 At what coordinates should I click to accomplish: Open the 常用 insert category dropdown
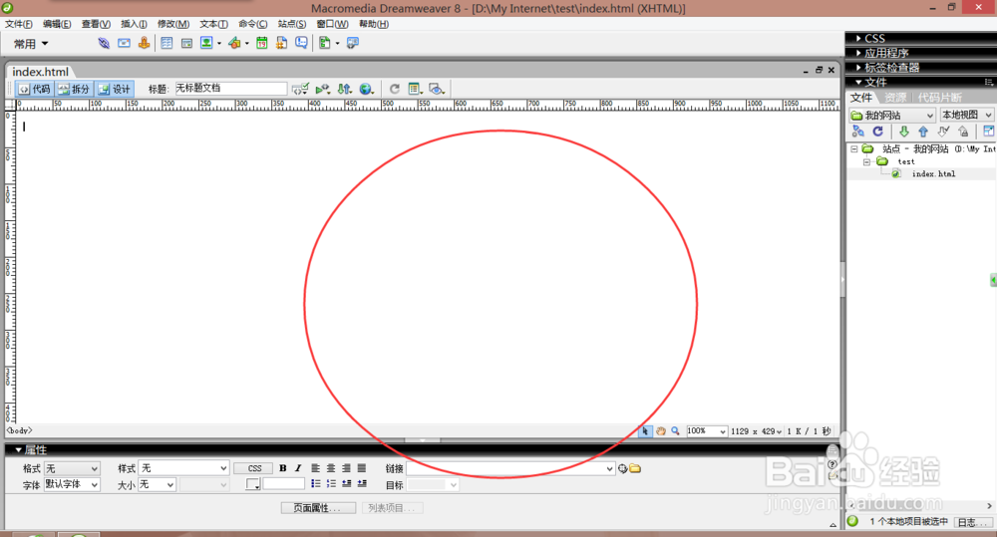pyautogui.click(x=31, y=44)
